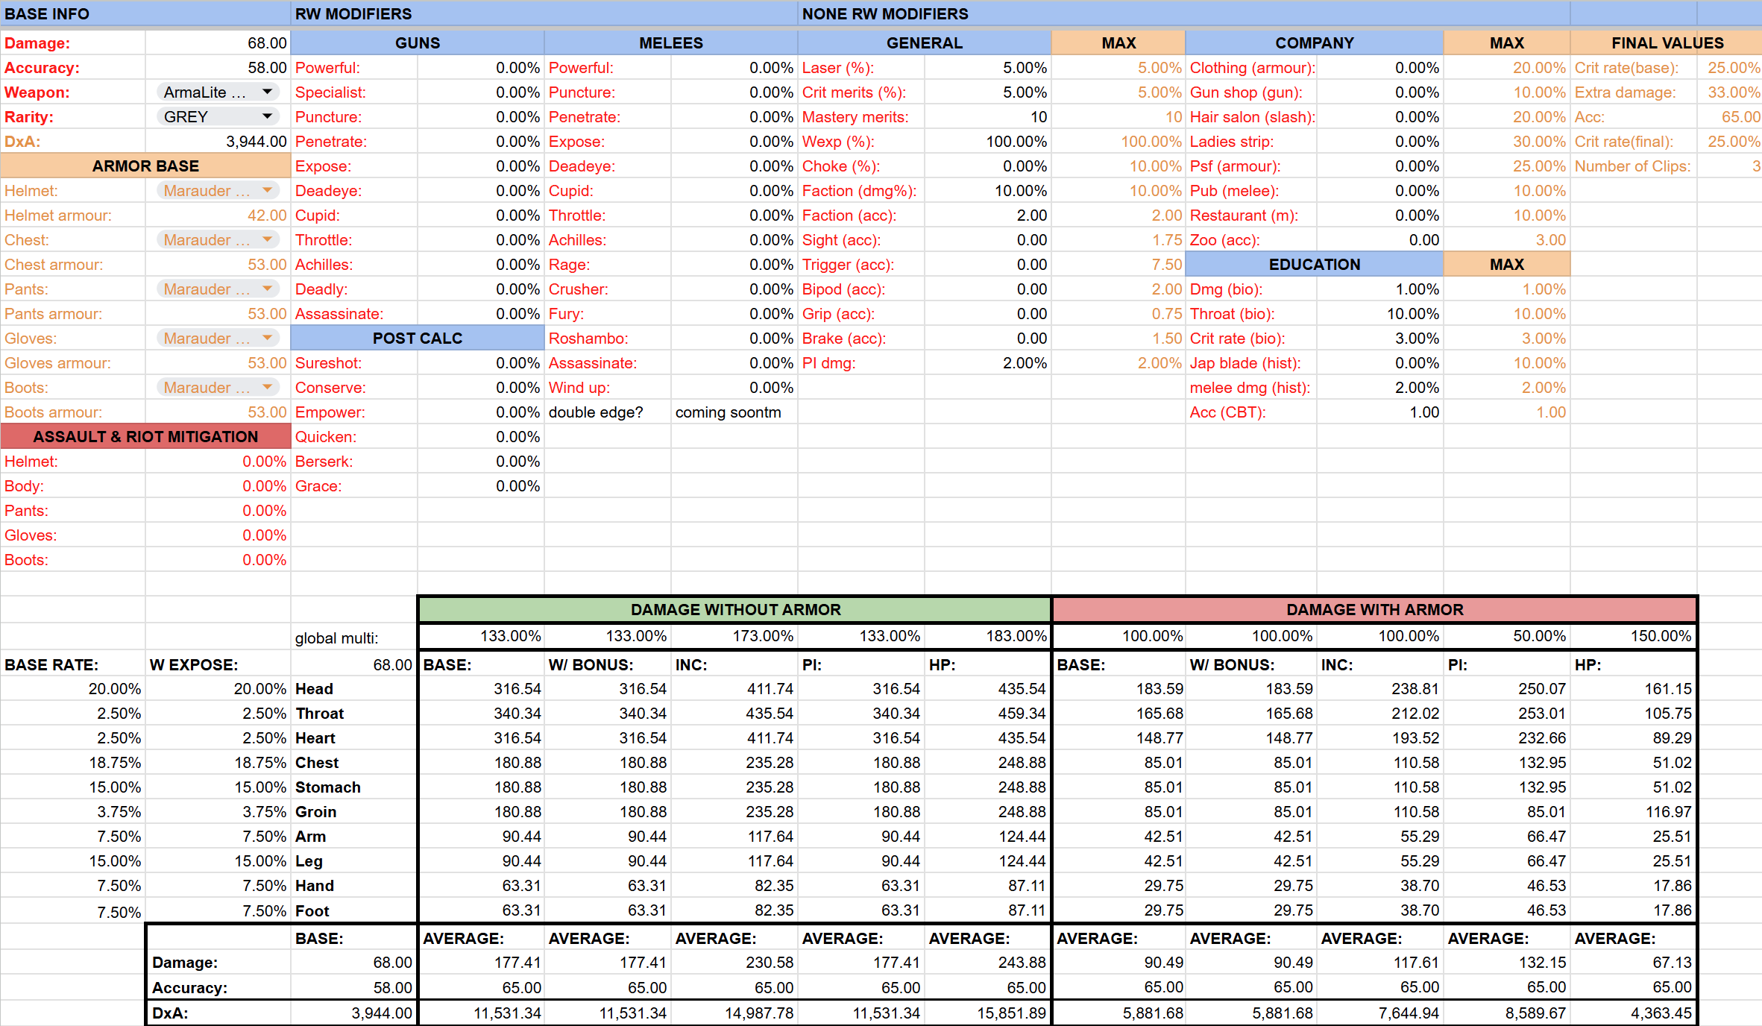Viewport: 1762px width, 1026px height.
Task: Click the Faction (dmg%) value cell
Action: coord(988,191)
